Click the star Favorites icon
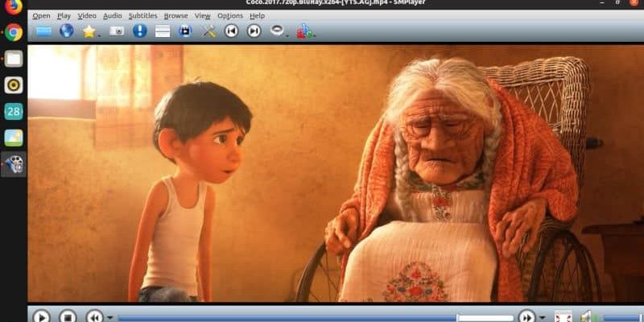Image resolution: width=644 pixels, height=322 pixels. click(x=89, y=31)
